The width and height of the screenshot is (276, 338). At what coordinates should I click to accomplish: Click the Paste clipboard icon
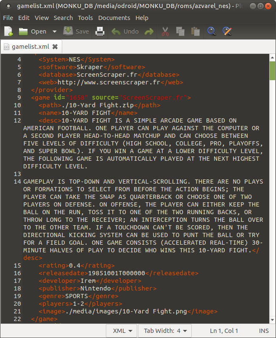[195, 31]
